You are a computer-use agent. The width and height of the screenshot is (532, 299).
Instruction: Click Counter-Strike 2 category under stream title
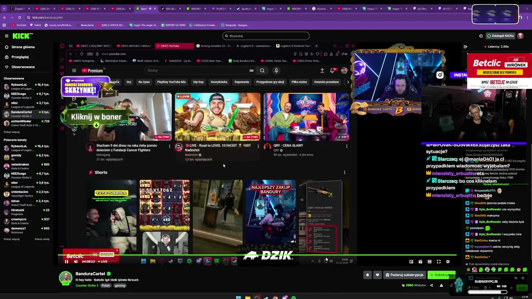[x=87, y=285]
